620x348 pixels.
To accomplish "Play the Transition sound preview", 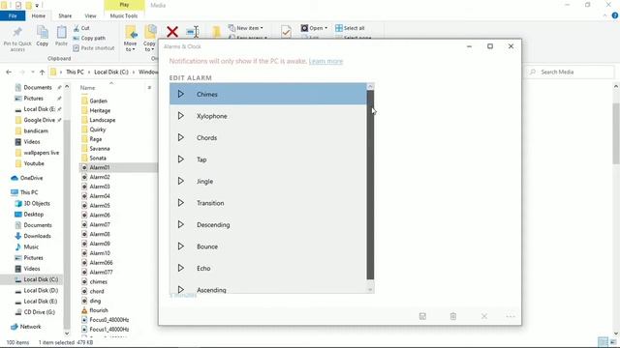I will tap(181, 202).
